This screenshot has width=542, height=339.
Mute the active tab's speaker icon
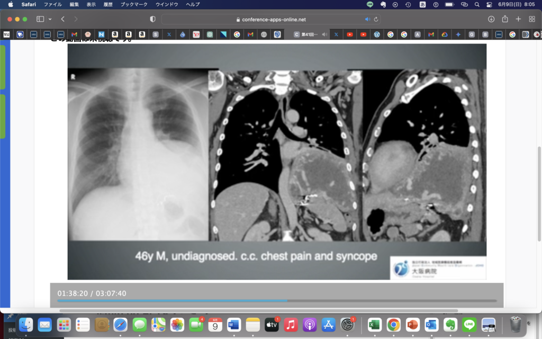click(324, 34)
